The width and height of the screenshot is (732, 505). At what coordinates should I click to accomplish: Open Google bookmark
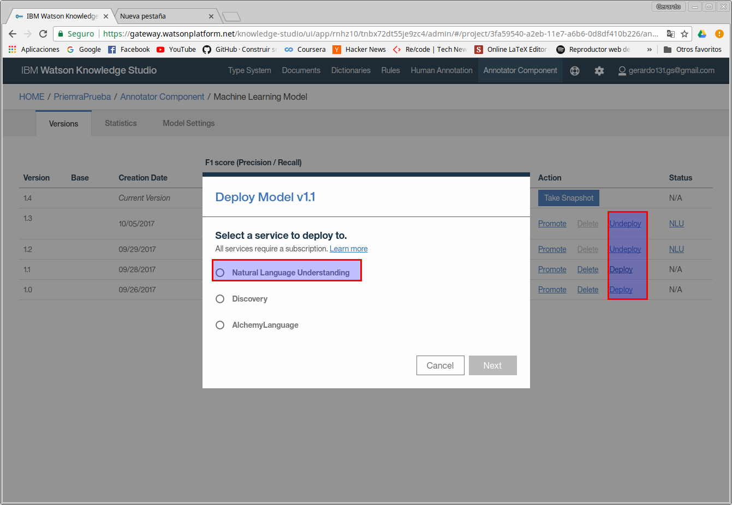(x=84, y=50)
